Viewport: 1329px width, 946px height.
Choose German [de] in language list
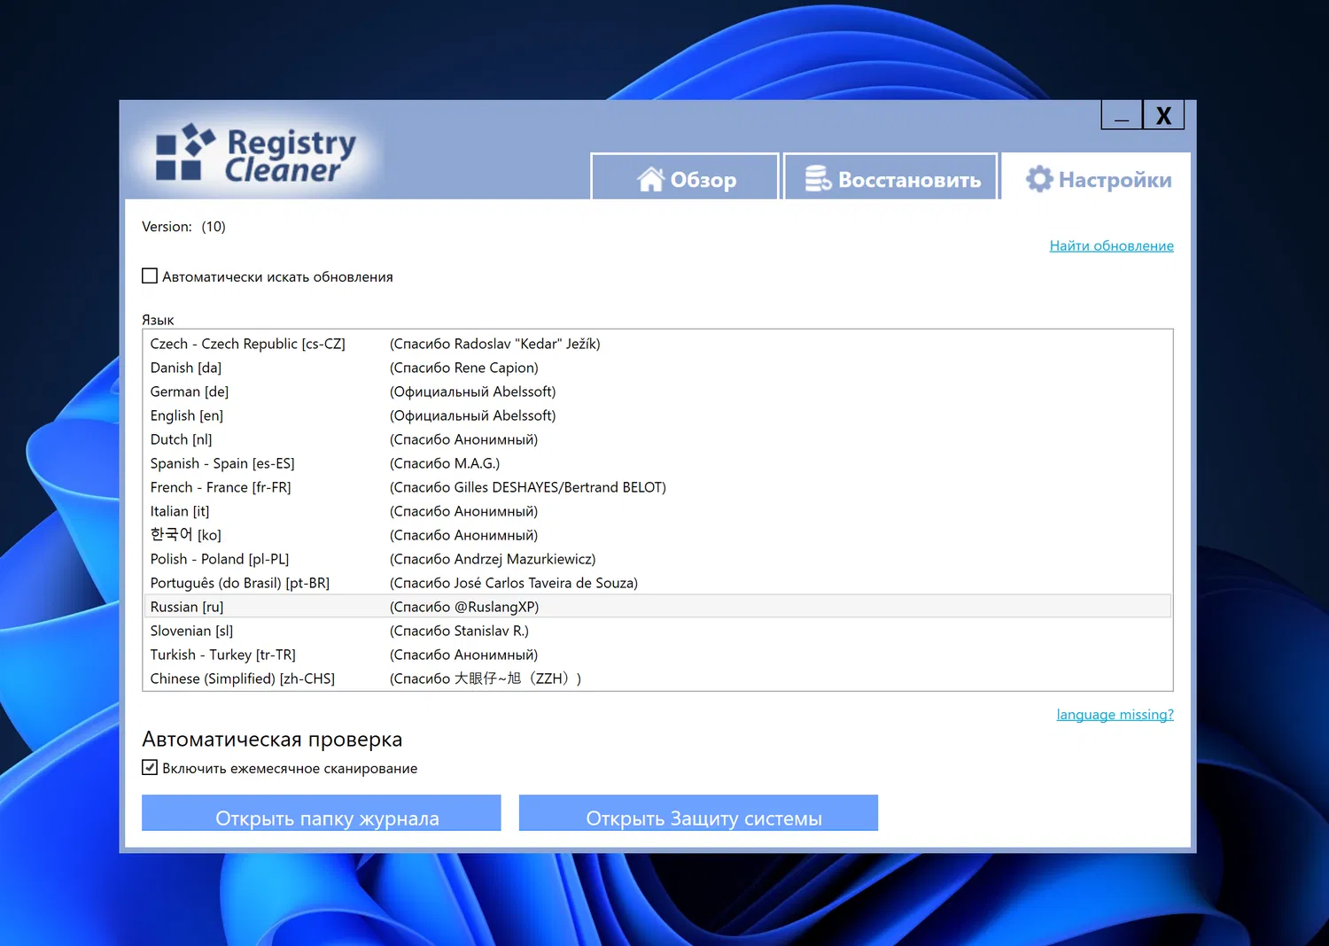(657, 392)
